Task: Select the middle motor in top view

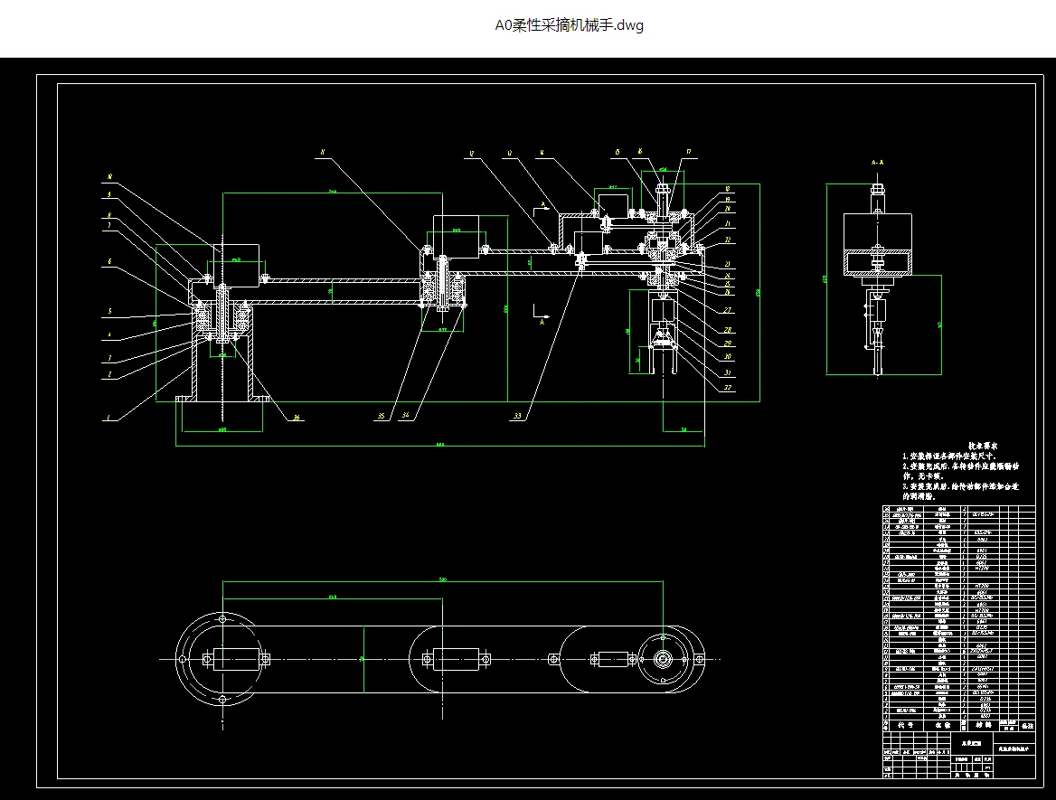Action: [456, 659]
